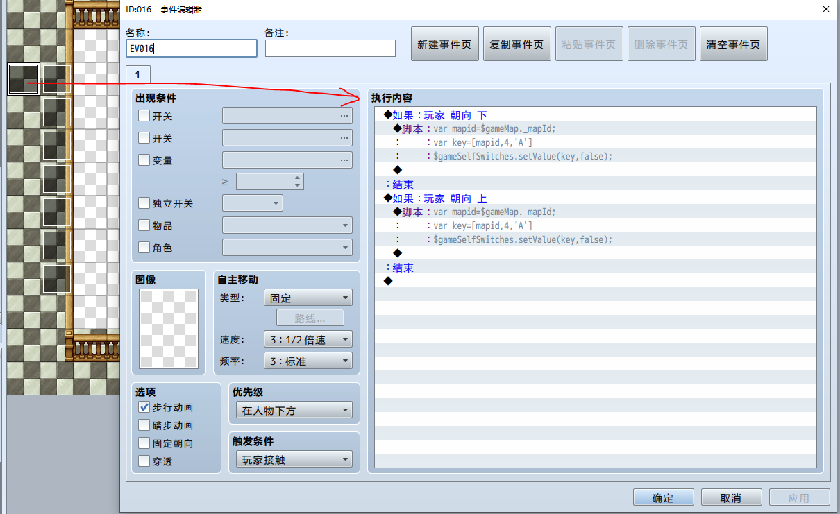Open the 角色 dropdown
Screen dimensions: 840x514
tap(287, 248)
